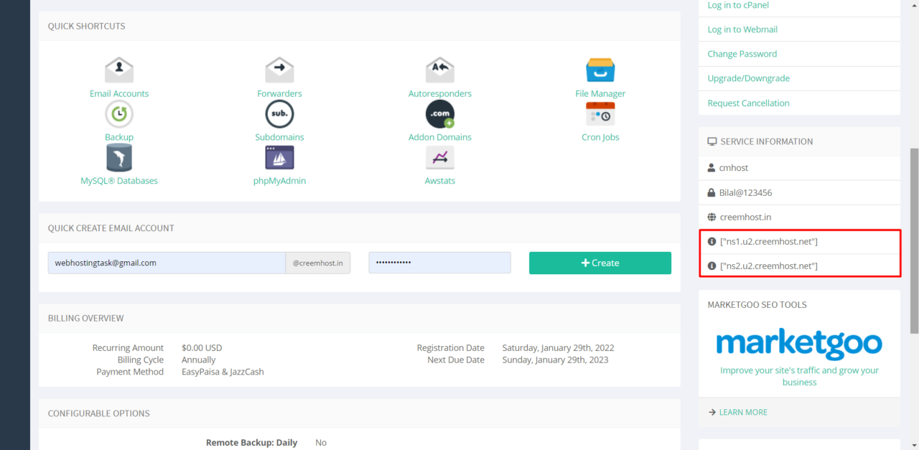Open the Subdomains sub. icon
919x450 pixels.
pyautogui.click(x=279, y=114)
